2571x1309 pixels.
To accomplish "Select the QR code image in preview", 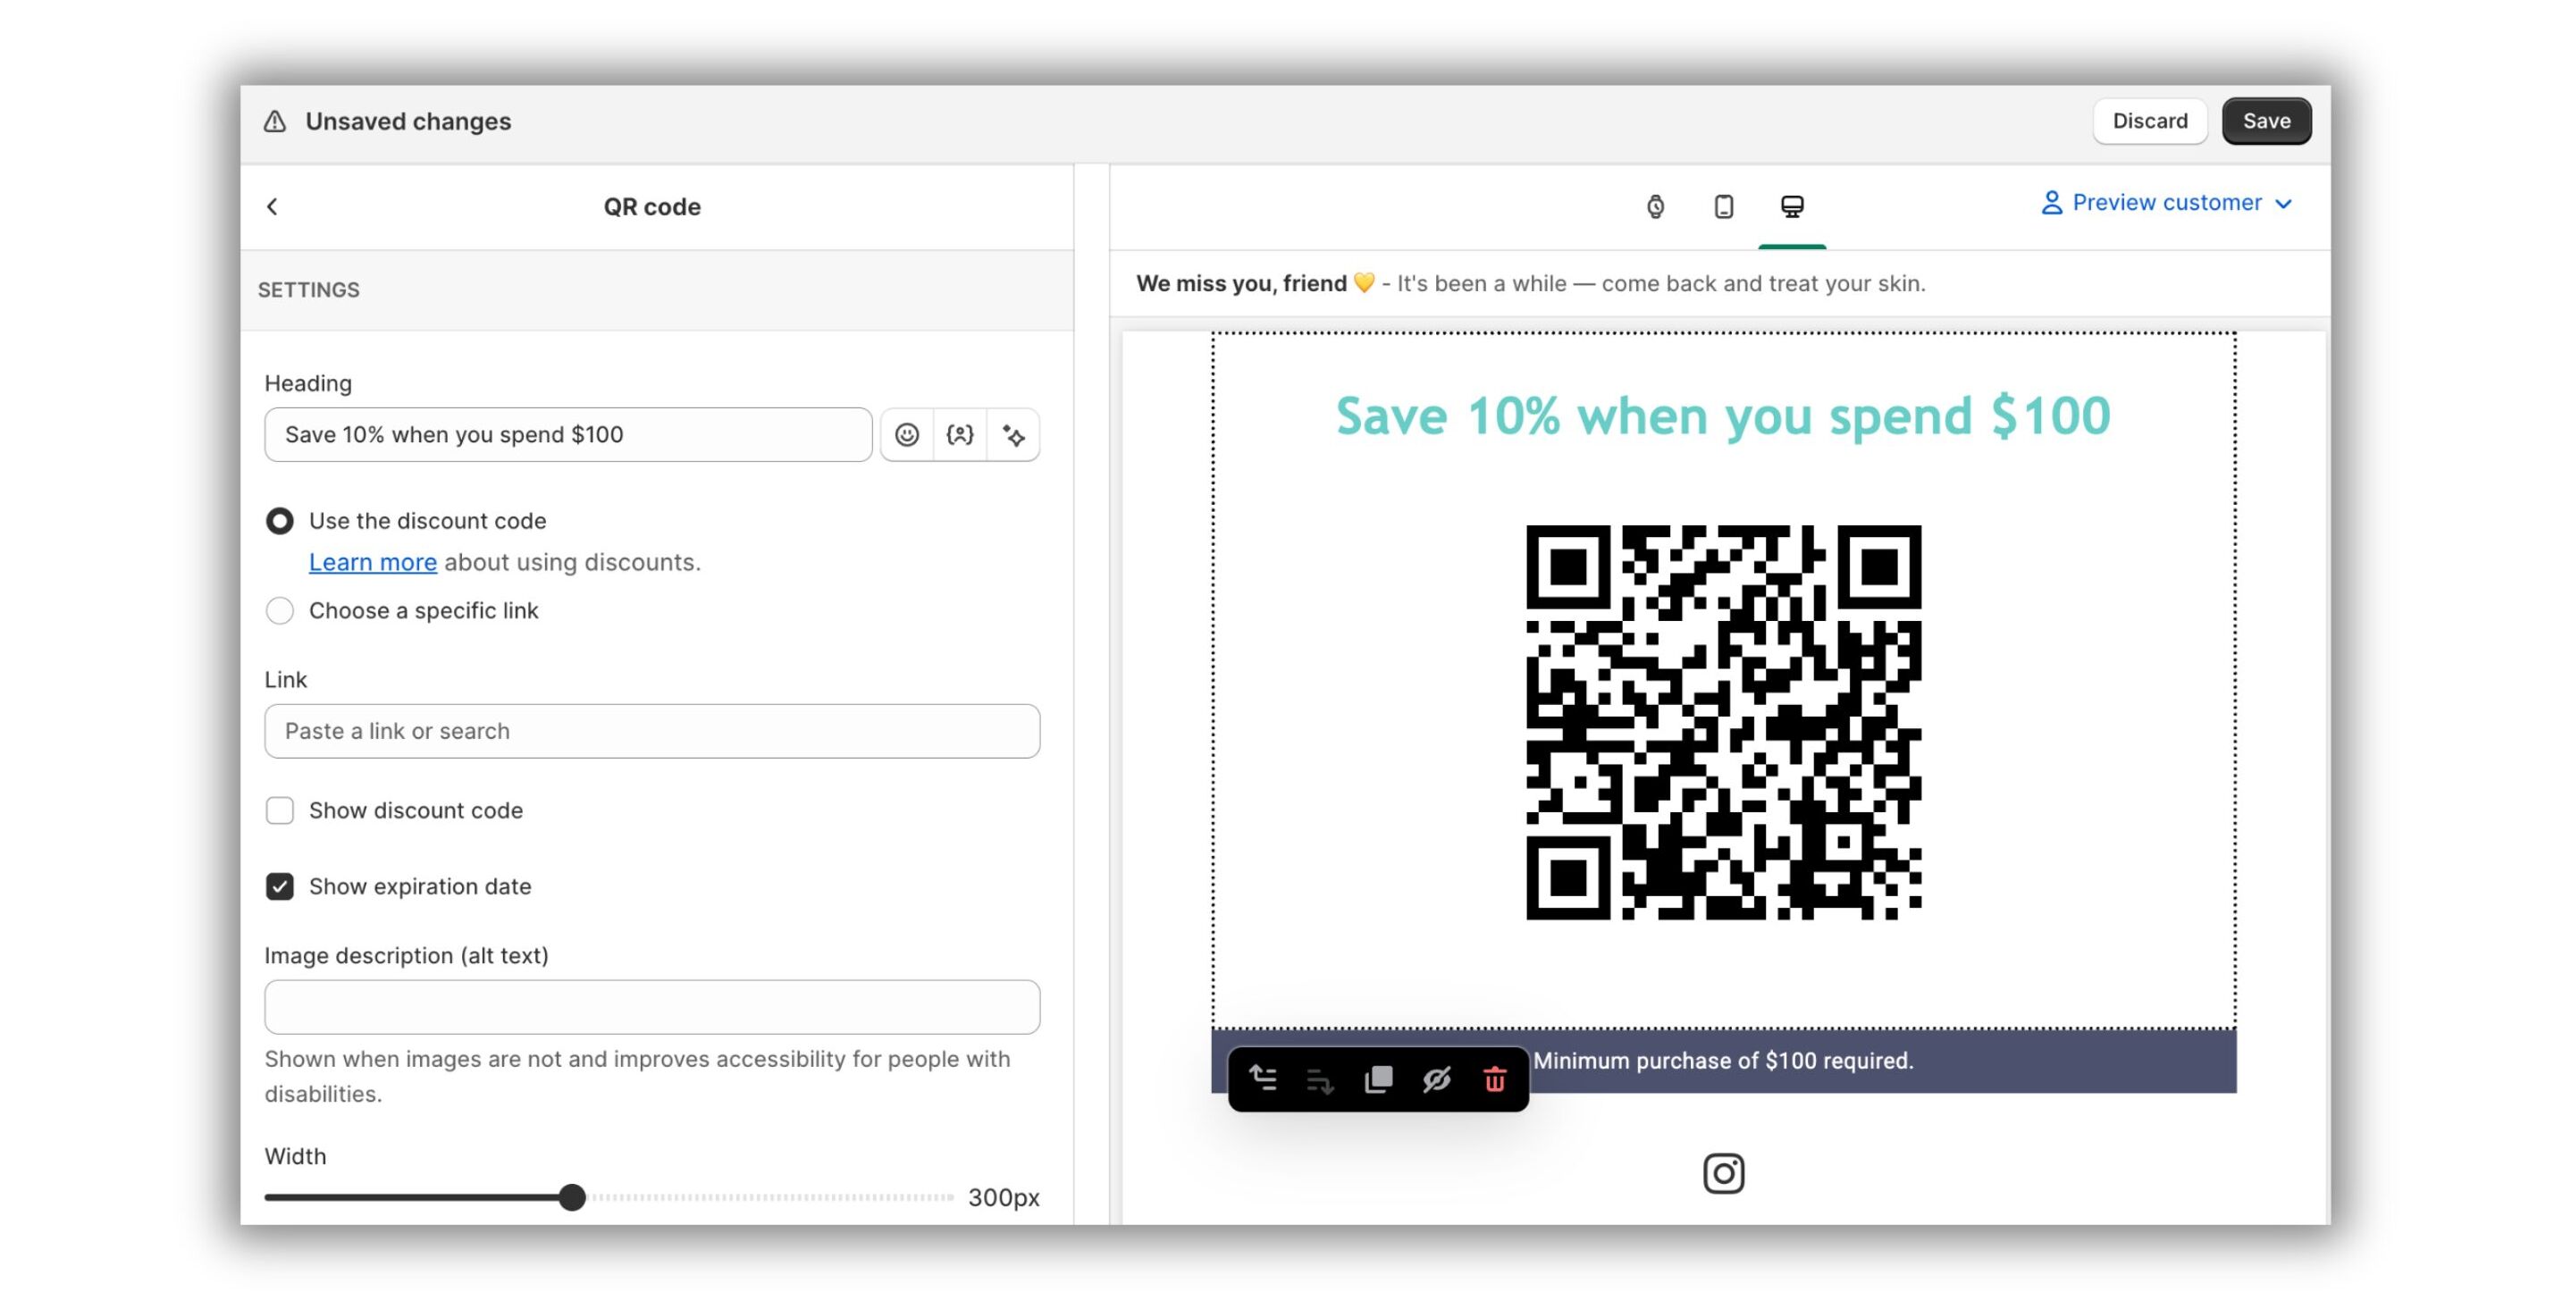I will coord(1723,722).
